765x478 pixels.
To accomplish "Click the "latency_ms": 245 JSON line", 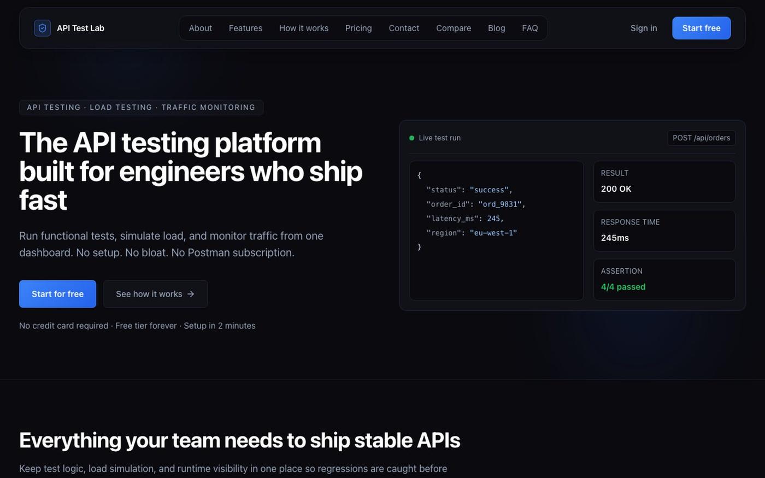I will tap(465, 218).
